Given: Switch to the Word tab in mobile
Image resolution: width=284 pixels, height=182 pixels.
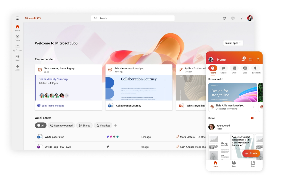Looking at the screenshot, I should pos(234,69).
